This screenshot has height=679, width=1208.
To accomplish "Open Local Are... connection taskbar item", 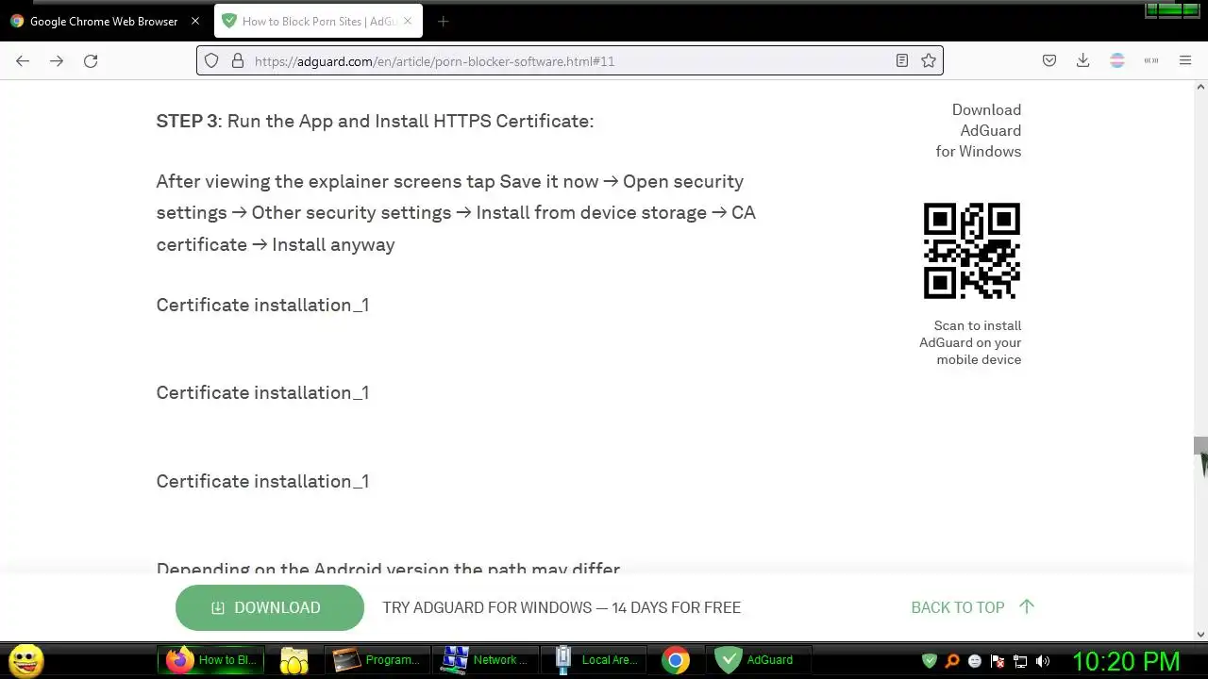I will 595,660.
